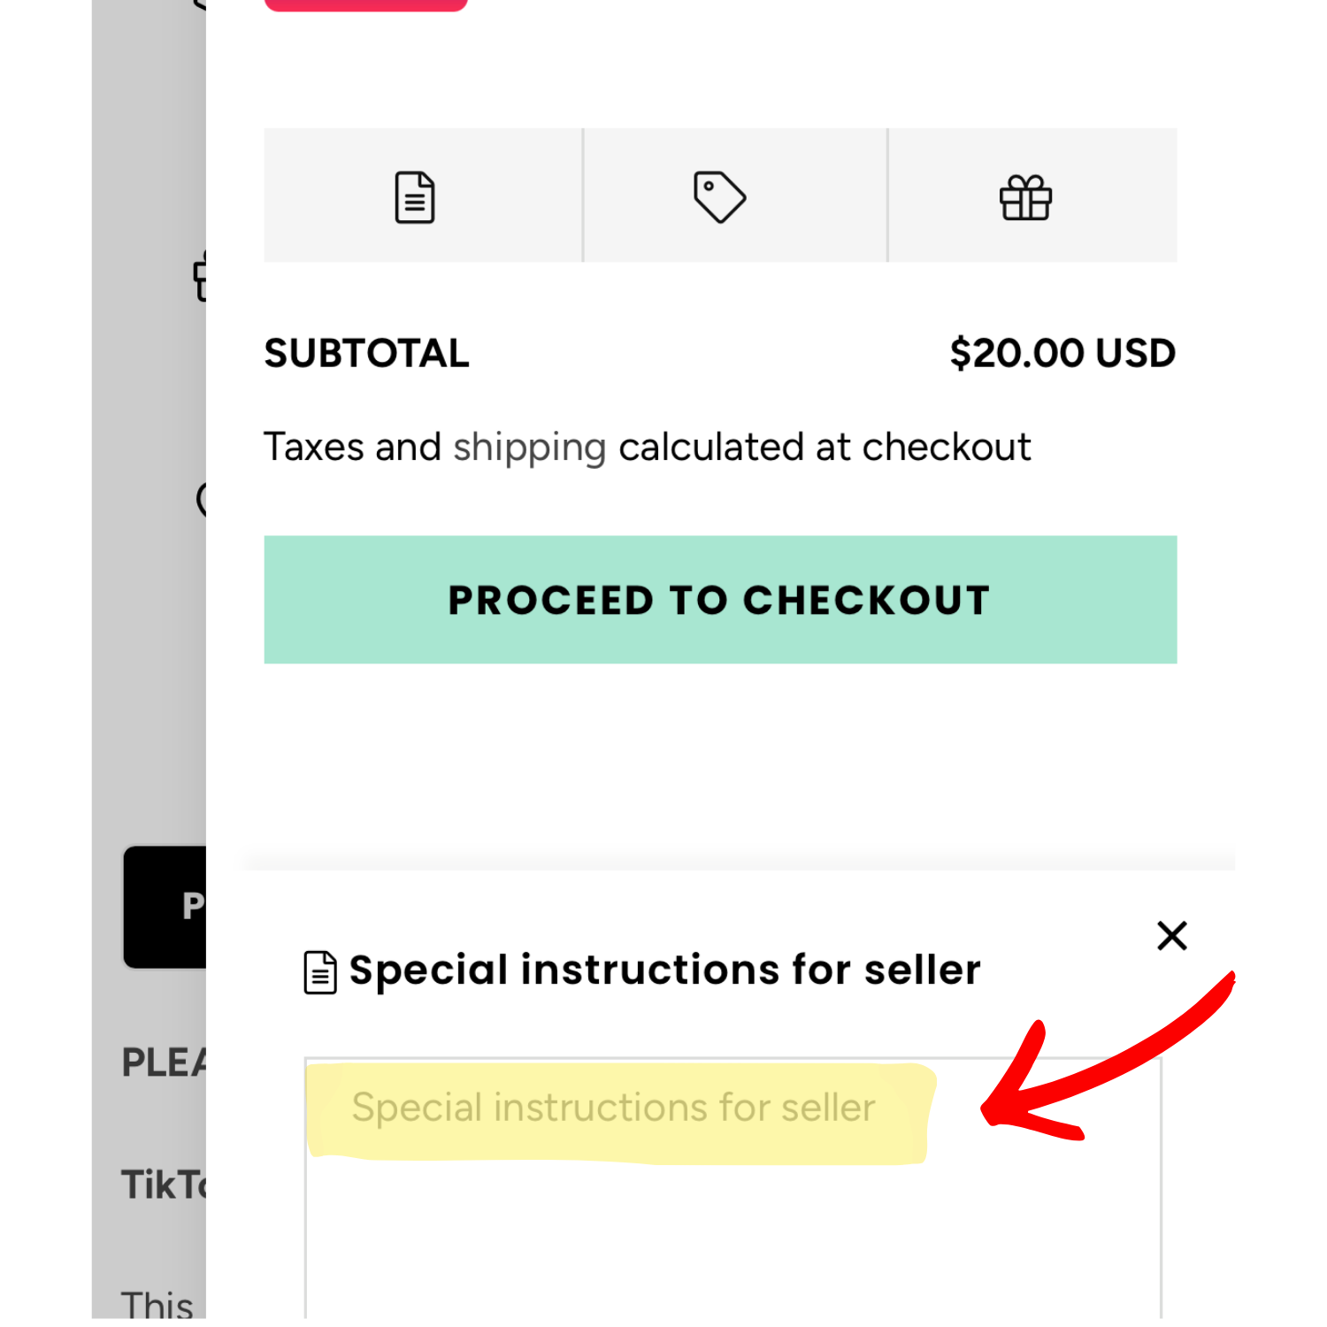Click the Taxes calculated at checkout text
Screen dimensions: 1327x1327
pos(648,448)
